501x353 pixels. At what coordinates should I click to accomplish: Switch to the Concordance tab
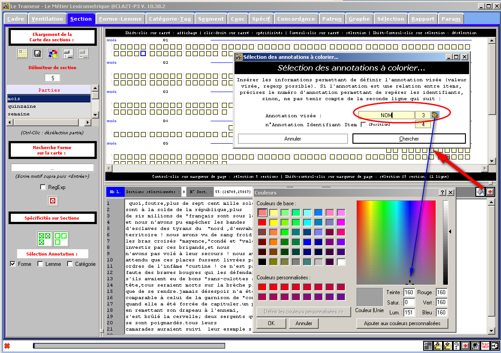pos(296,19)
